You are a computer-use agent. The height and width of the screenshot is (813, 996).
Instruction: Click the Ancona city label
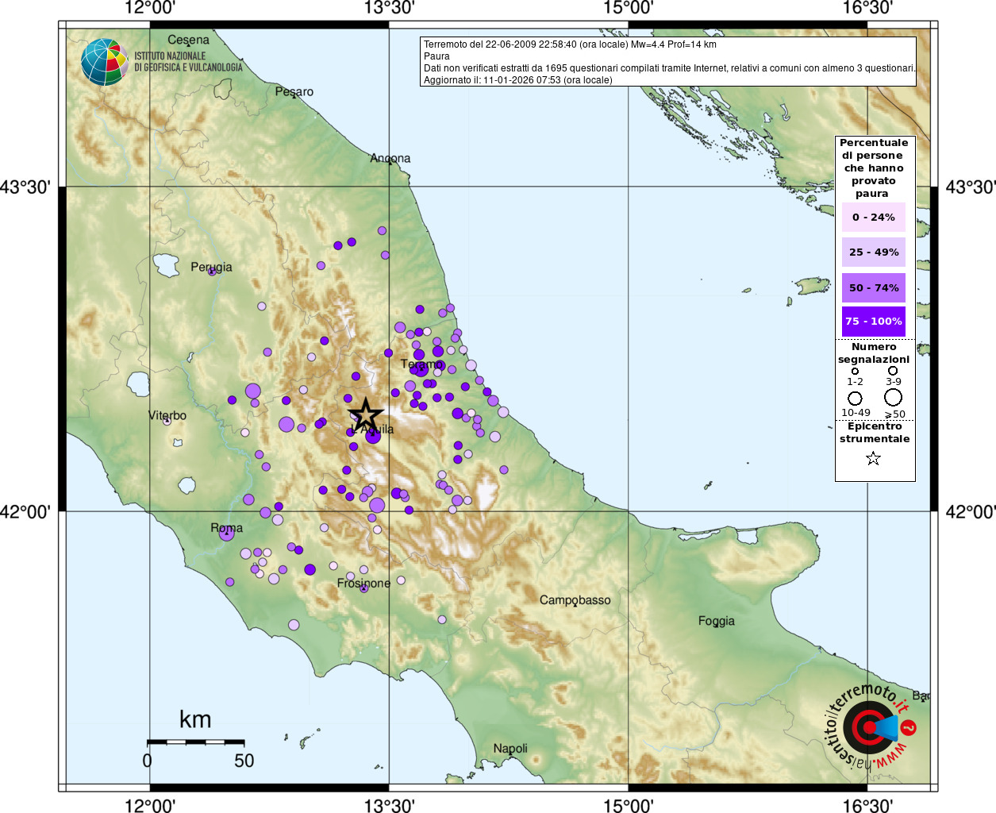coord(390,158)
